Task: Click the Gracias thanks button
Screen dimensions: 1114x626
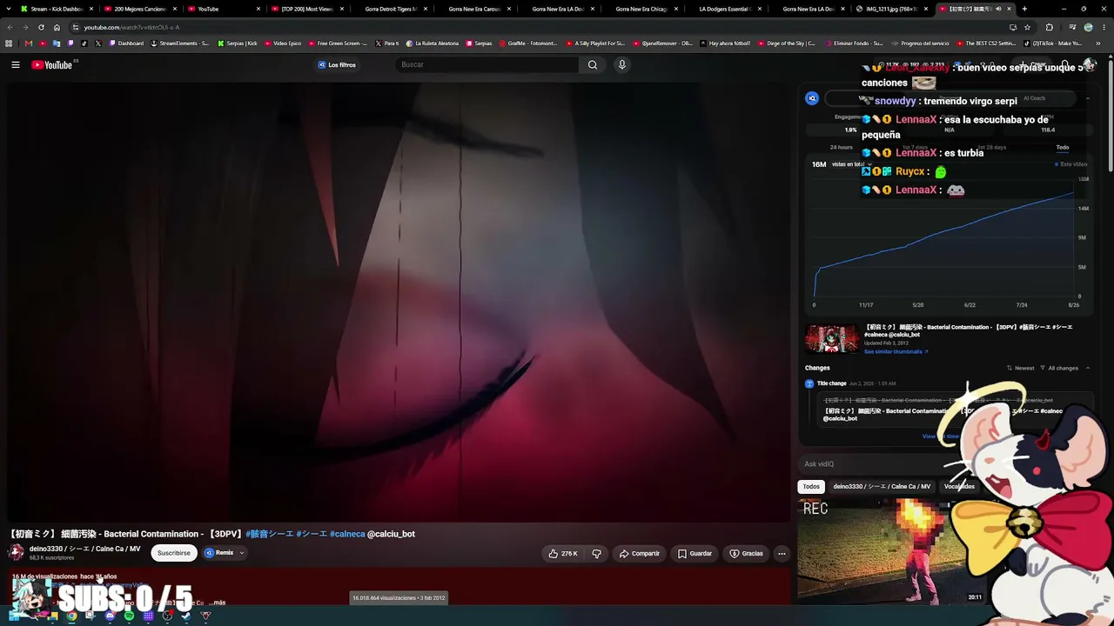Action: tap(747, 553)
